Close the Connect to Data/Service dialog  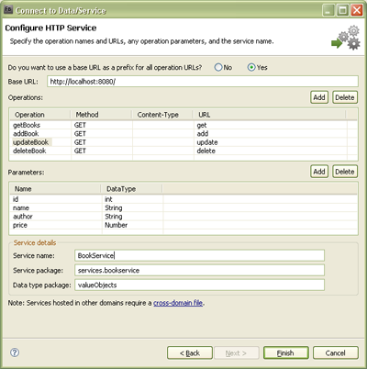point(357,10)
